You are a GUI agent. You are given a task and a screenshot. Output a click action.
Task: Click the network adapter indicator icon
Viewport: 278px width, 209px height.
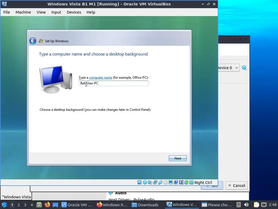point(155,182)
